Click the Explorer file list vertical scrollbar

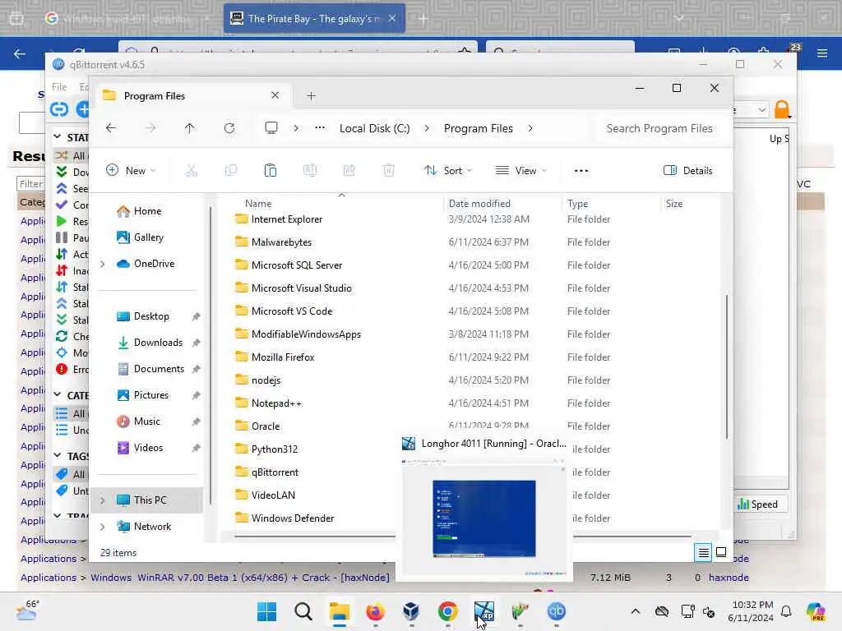(x=727, y=366)
